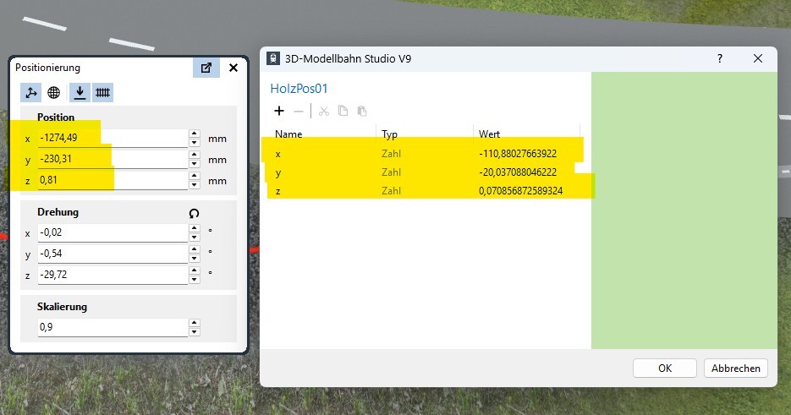The height and width of the screenshot is (415, 791).
Task: Edit Drehung z field -29,72
Action: point(113,275)
